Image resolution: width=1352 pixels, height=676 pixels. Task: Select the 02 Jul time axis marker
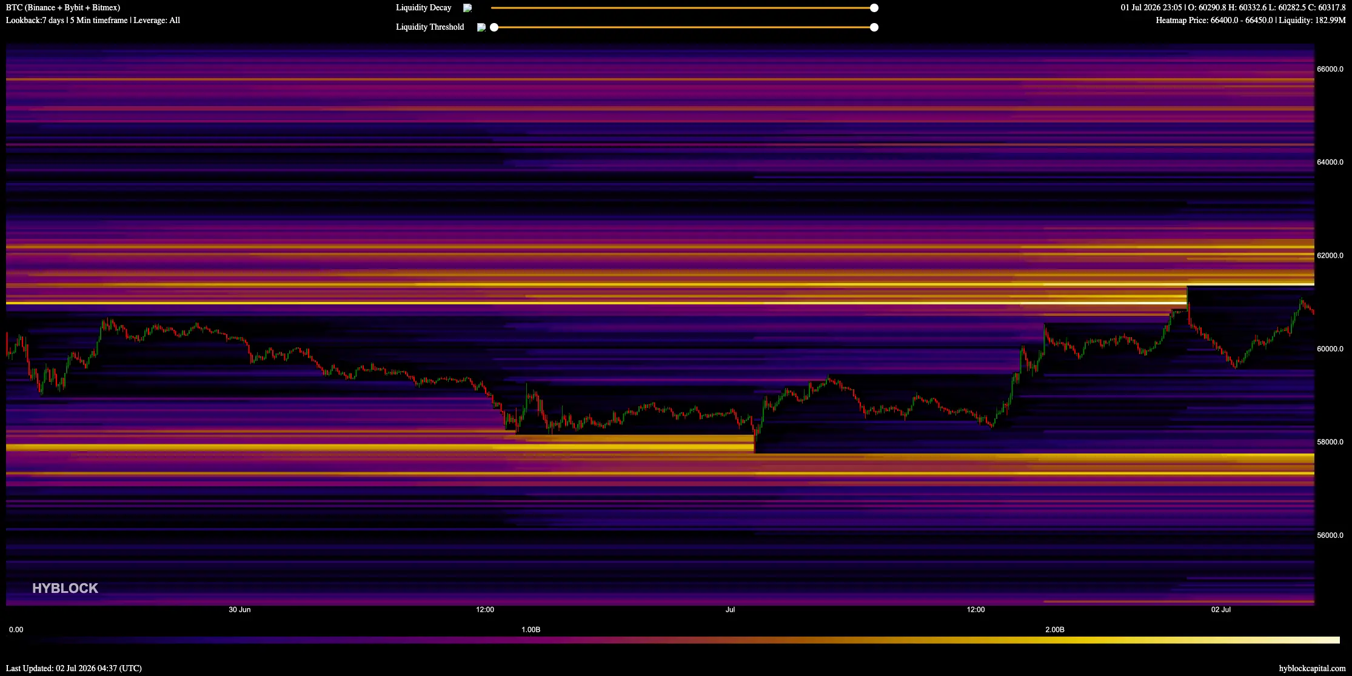pyautogui.click(x=1221, y=610)
